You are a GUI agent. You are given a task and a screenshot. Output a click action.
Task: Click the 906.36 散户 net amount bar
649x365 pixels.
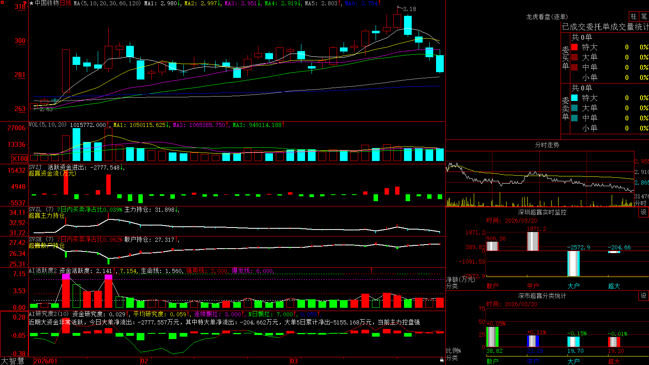coord(492,246)
